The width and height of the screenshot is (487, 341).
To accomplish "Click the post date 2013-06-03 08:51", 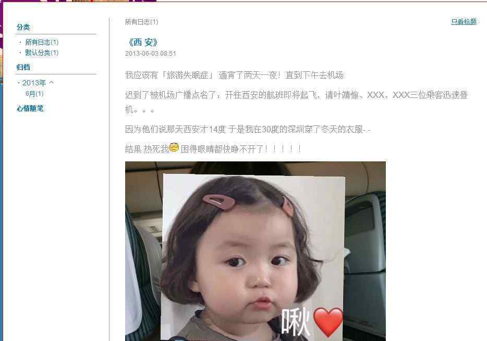I will [151, 54].
